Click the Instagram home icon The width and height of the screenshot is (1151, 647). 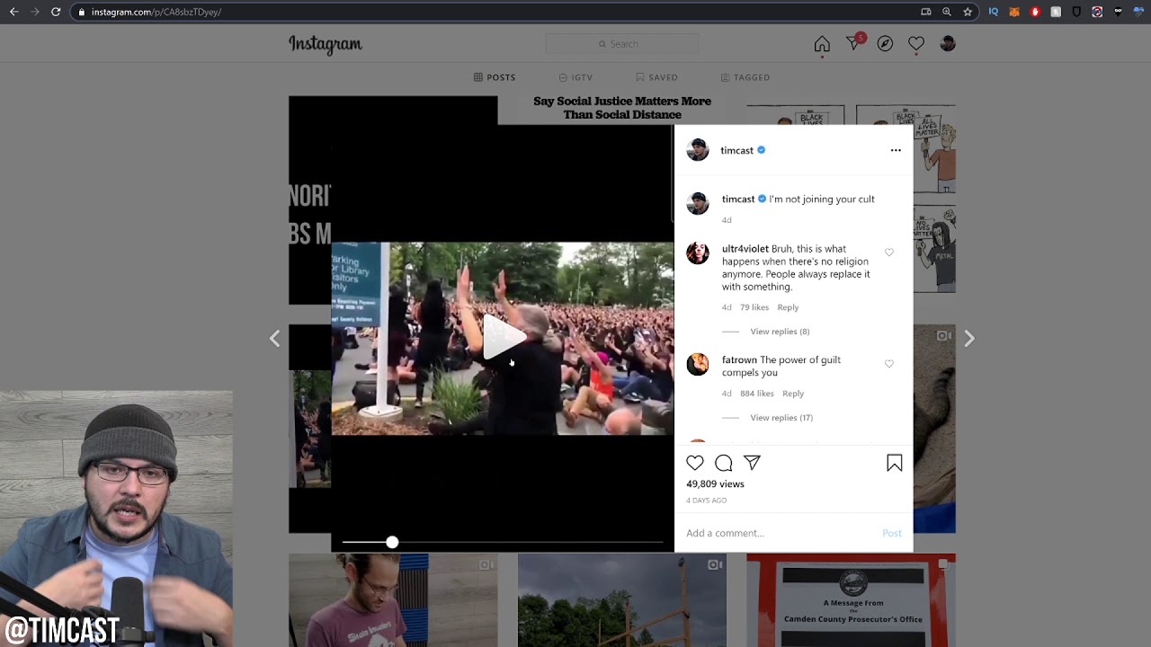822,44
